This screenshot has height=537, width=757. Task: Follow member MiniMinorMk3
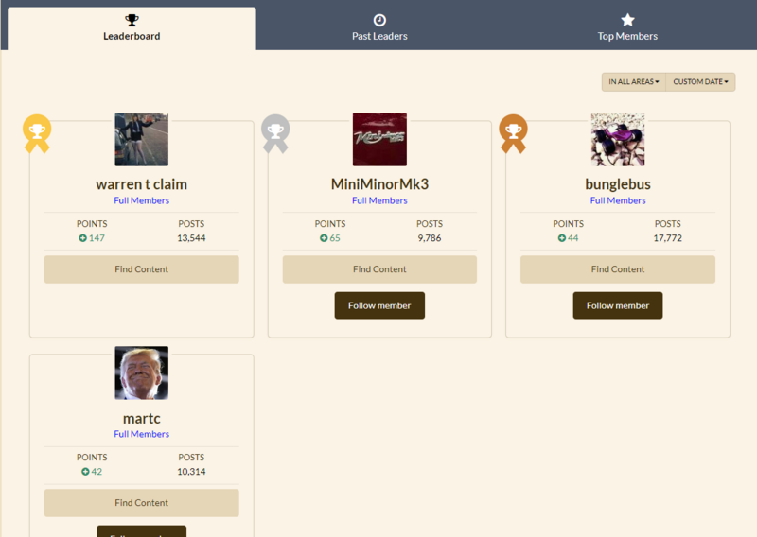pos(379,305)
